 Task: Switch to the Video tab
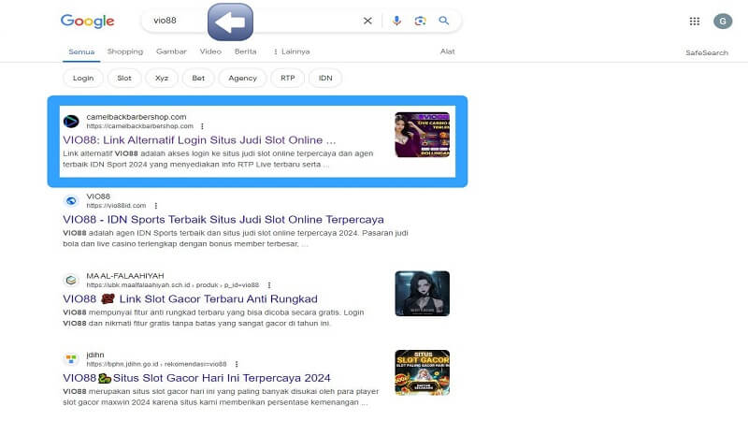tap(210, 51)
